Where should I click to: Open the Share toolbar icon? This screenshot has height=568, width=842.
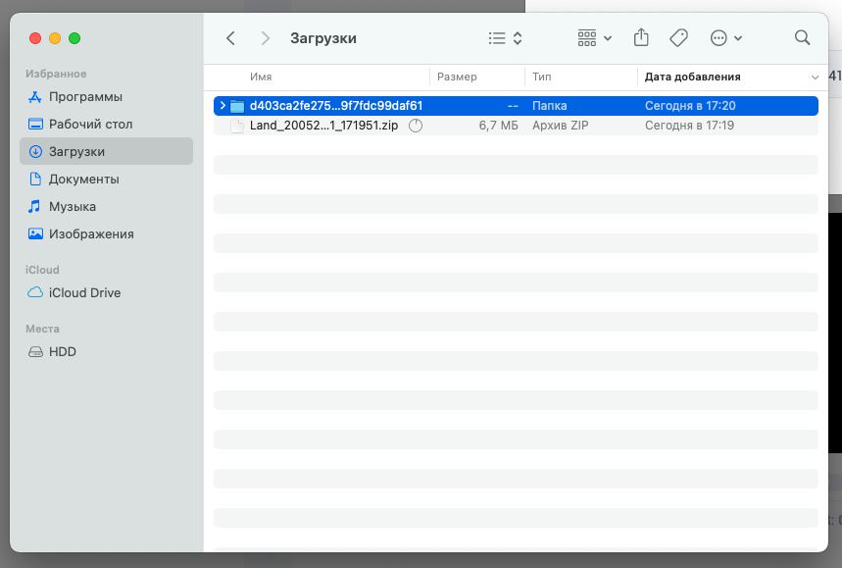point(641,38)
